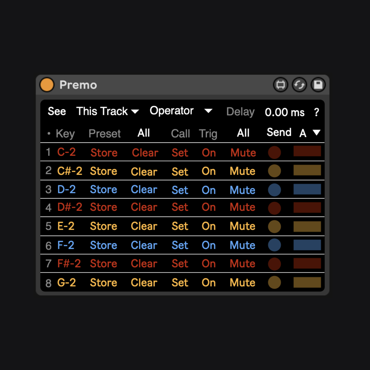Click the yellow circle indicator in row 5
Screen dimensions: 370x370
tap(274, 226)
